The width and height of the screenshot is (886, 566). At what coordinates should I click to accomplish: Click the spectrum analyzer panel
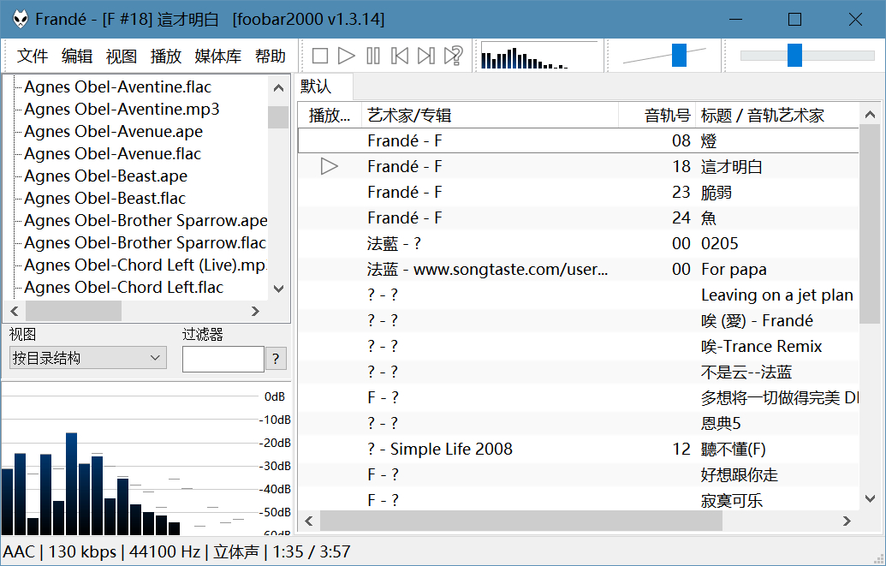point(146,459)
